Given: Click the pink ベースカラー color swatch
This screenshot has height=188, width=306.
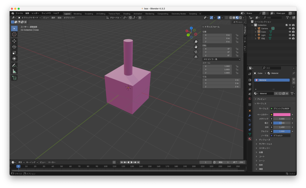Looking at the screenshot, I should click(281, 114).
